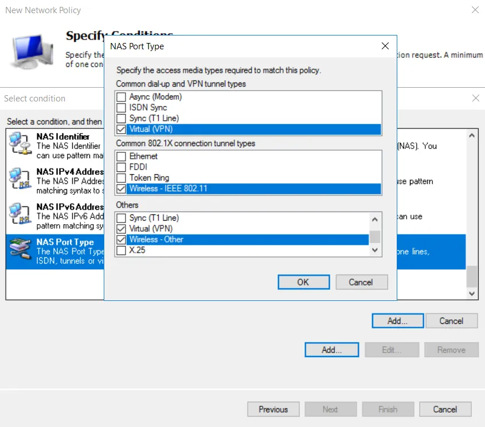Image resolution: width=485 pixels, height=427 pixels.
Task: Uncheck the Virtual (VPN) dial-up type
Action: tap(121, 128)
